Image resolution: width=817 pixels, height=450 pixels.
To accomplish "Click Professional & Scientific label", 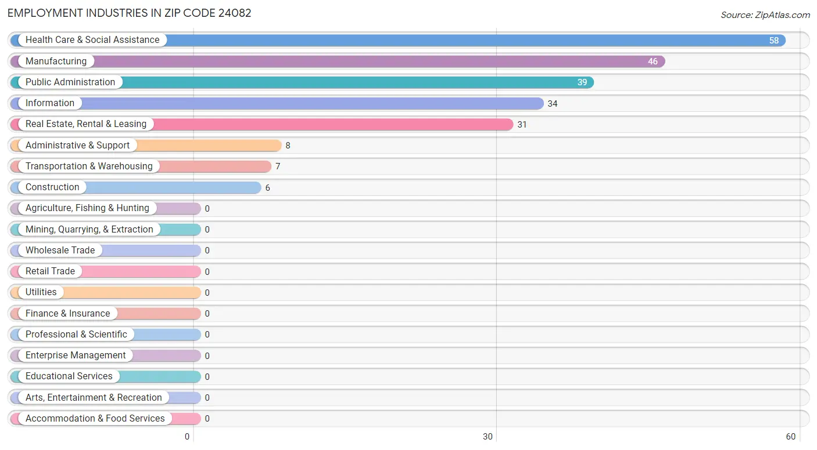I will [76, 335].
